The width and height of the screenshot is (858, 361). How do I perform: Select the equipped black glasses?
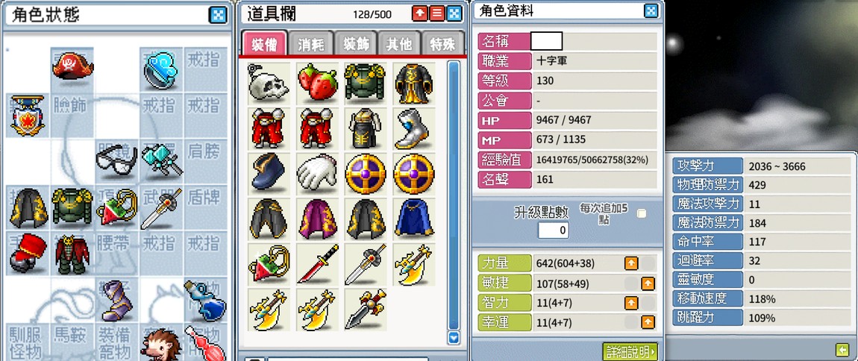pos(116,160)
